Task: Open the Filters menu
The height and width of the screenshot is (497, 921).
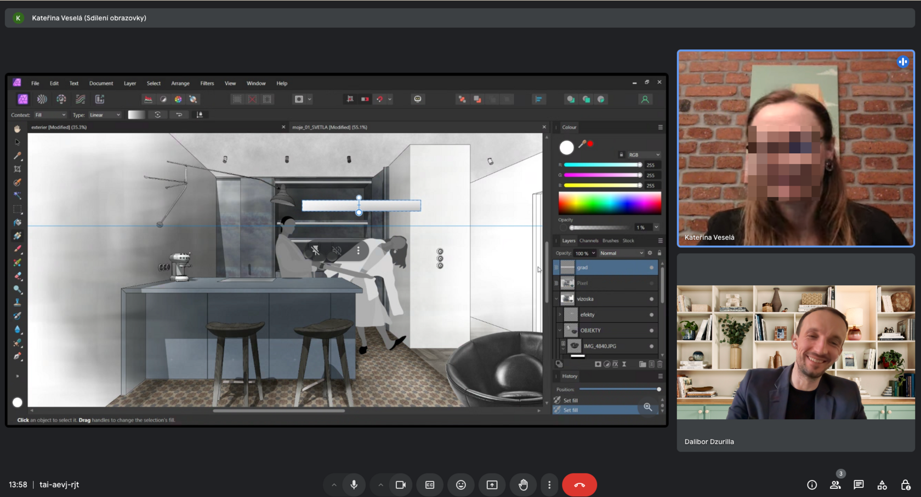Action: 207,83
